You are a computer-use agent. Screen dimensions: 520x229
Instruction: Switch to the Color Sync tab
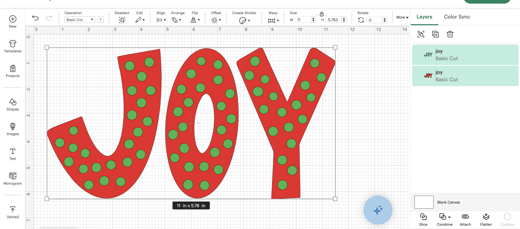tap(457, 17)
